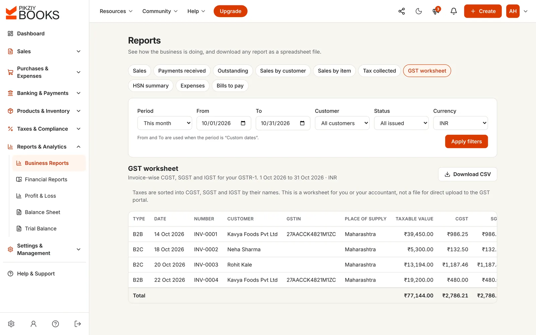Open Balance Sheet sidebar item

[x=49, y=212]
